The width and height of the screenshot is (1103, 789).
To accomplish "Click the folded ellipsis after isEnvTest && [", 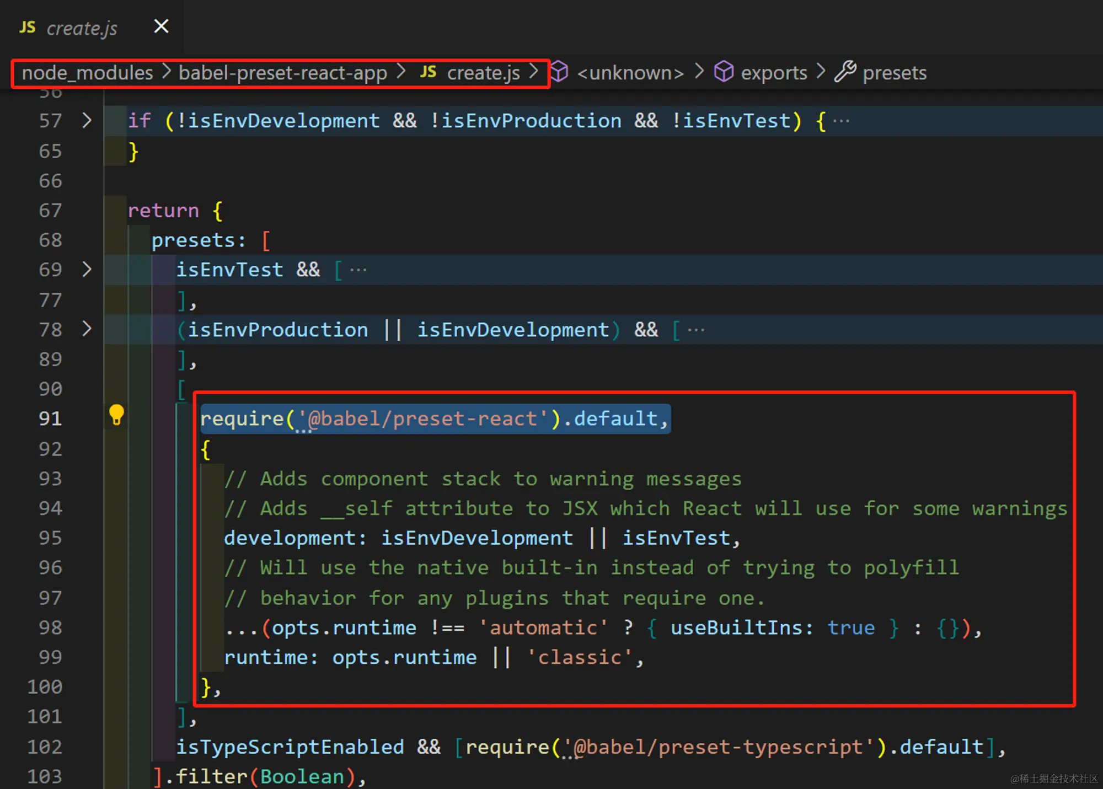I will pyautogui.click(x=358, y=270).
